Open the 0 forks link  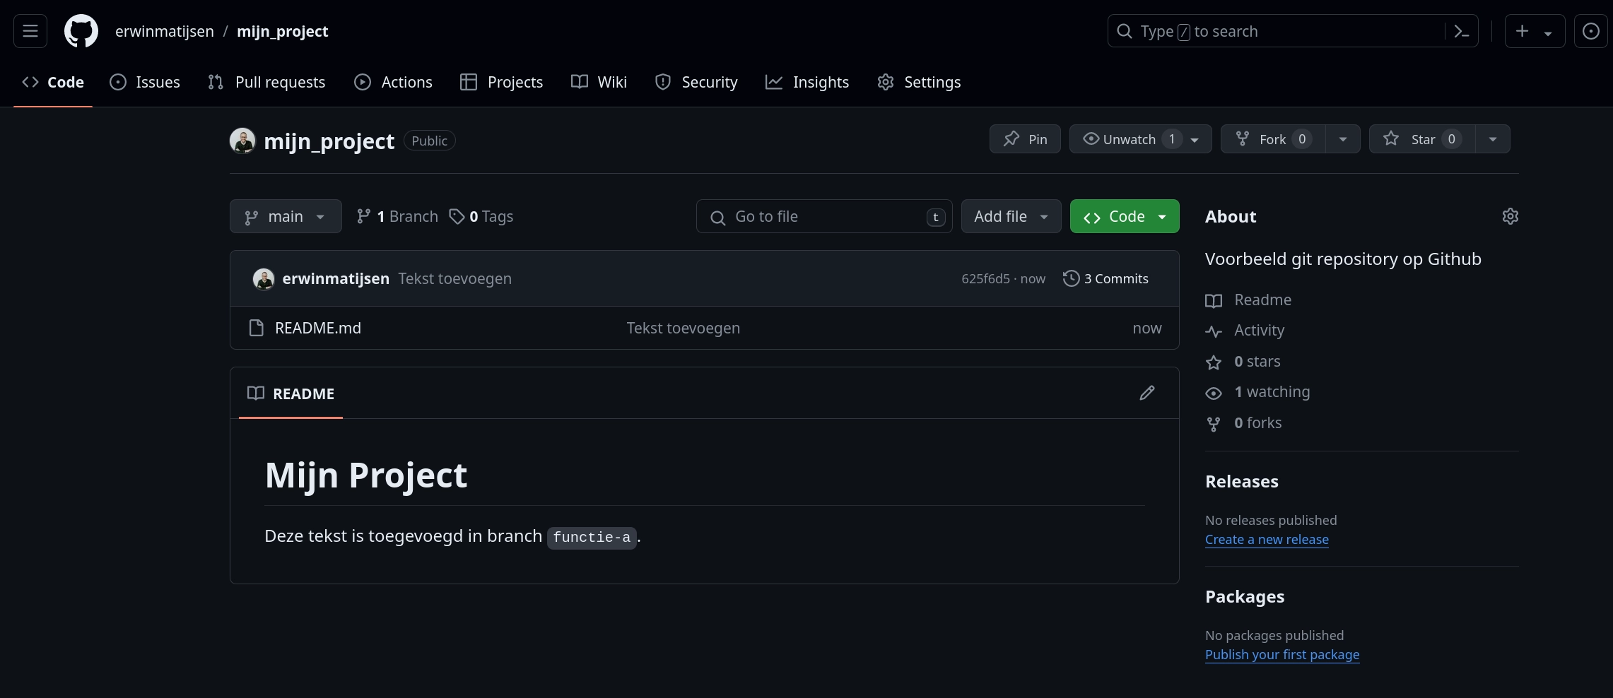click(x=1244, y=423)
